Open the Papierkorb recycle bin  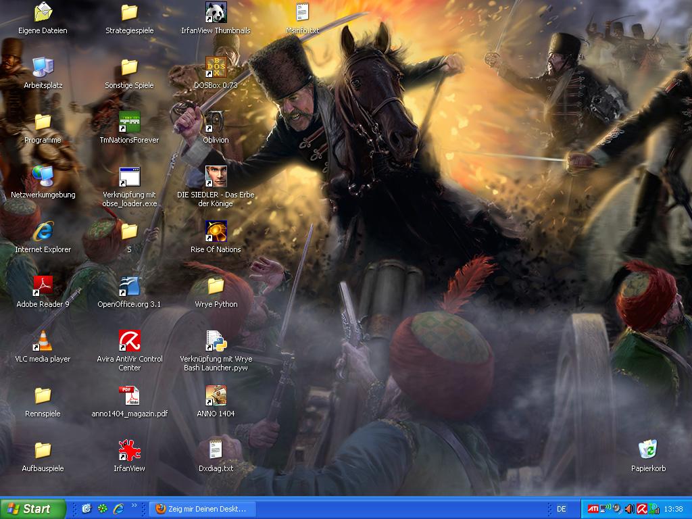648,449
